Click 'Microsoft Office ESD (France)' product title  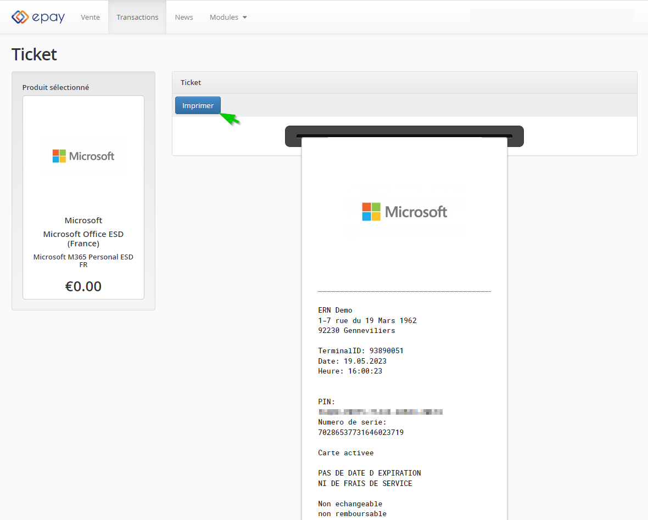(x=83, y=239)
